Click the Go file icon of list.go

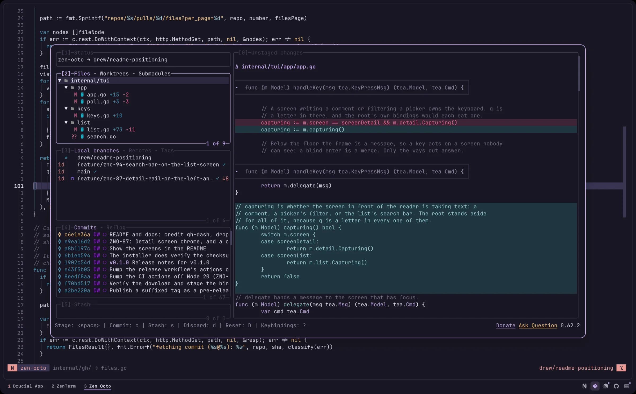click(82, 130)
